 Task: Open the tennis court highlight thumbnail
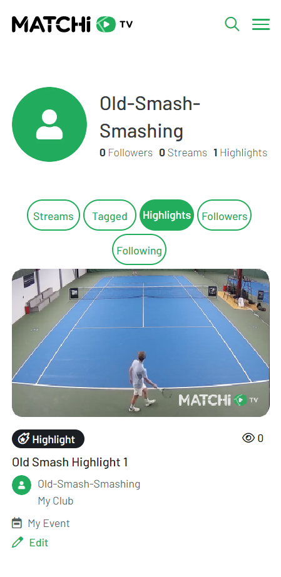click(x=141, y=343)
